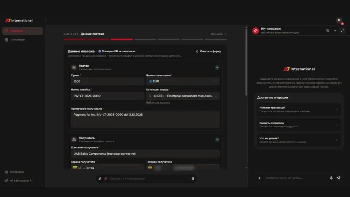Open chat history clock icon
The image size is (350, 197).
click(x=327, y=31)
